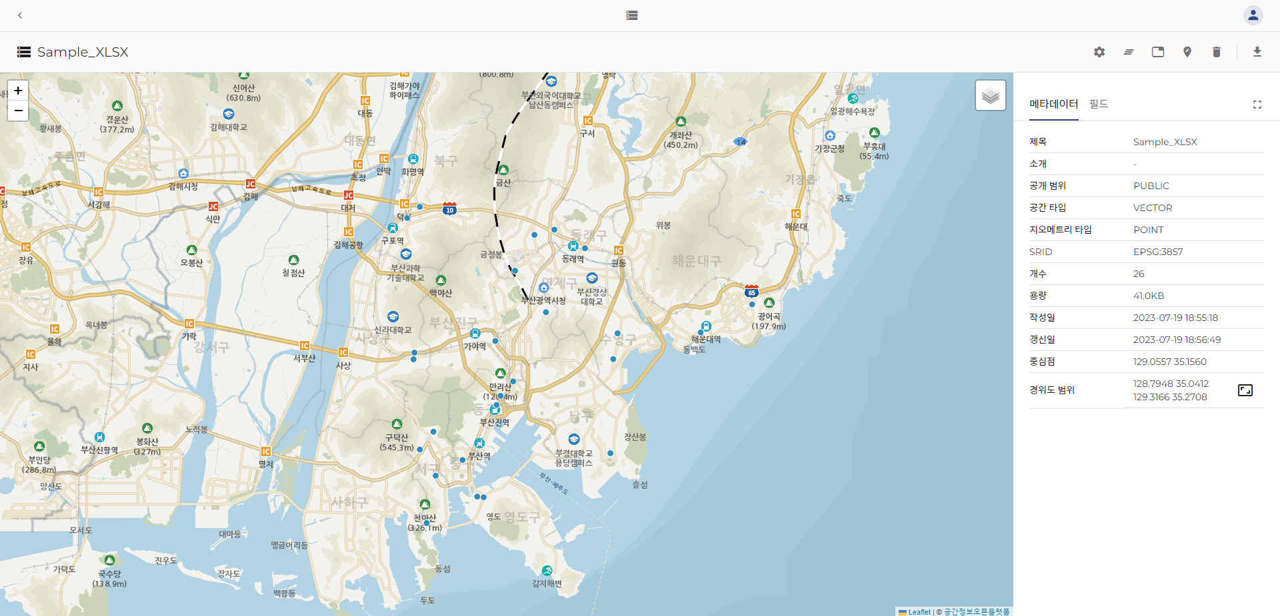
Task: Open the 공간정보오픈플랫폼 attribution link
Action: pos(977,612)
